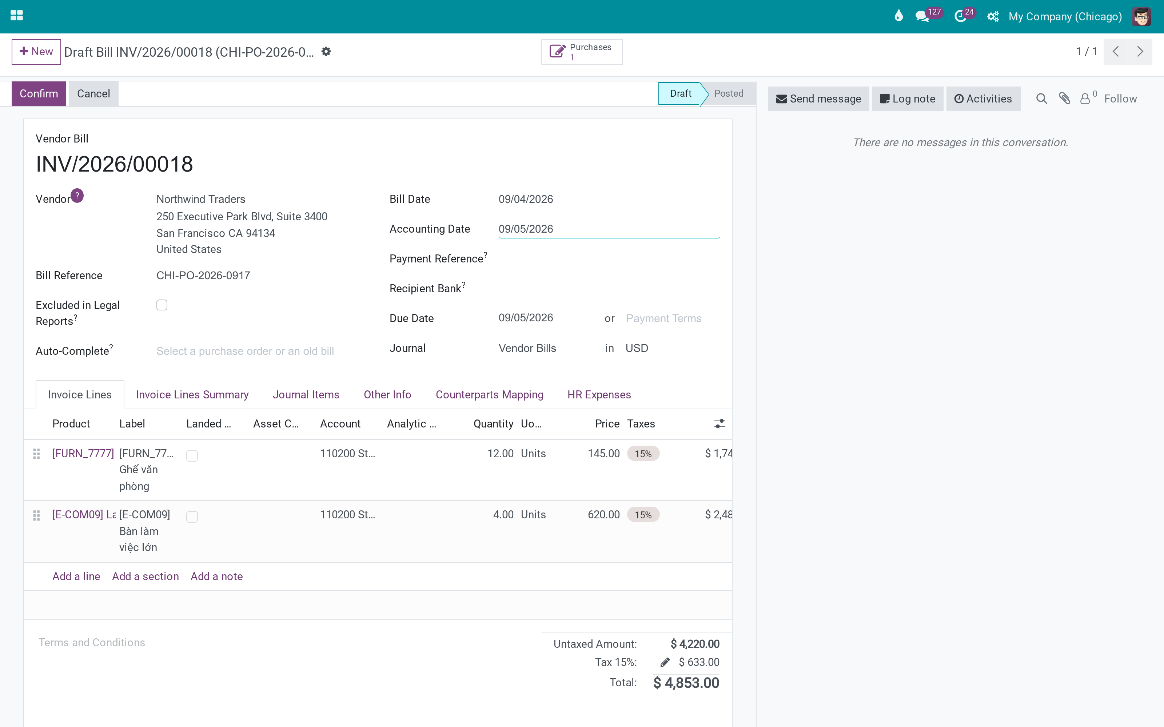Show followers with the person icon
The height and width of the screenshot is (727, 1164).
tap(1085, 99)
